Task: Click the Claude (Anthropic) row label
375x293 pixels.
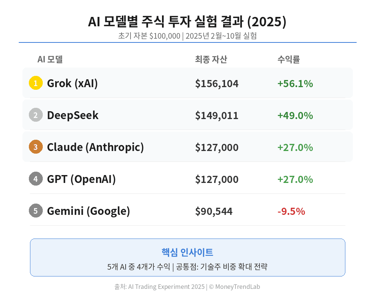Action: point(95,147)
